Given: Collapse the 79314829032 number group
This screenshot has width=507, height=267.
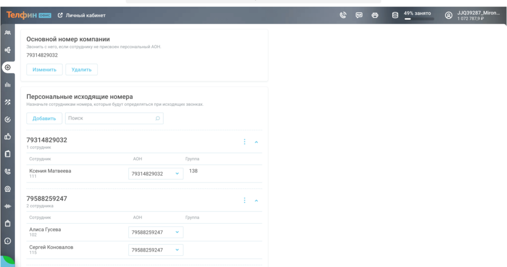Looking at the screenshot, I should (x=256, y=142).
